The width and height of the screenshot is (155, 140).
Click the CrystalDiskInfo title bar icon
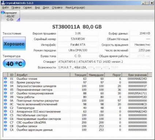(3, 3)
